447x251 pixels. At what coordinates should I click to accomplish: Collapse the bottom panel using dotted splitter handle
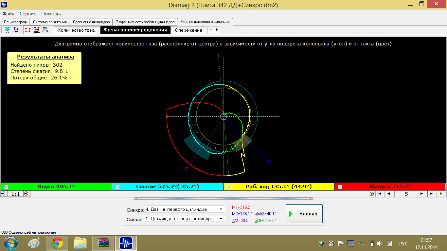coord(223,198)
